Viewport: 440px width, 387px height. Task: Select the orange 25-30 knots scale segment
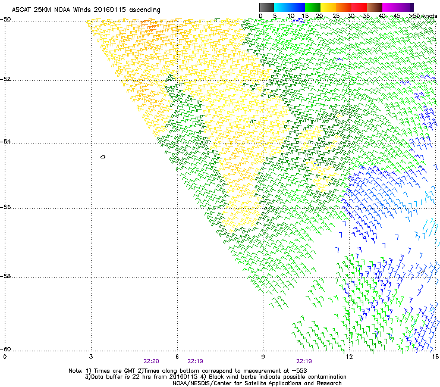click(x=344, y=7)
